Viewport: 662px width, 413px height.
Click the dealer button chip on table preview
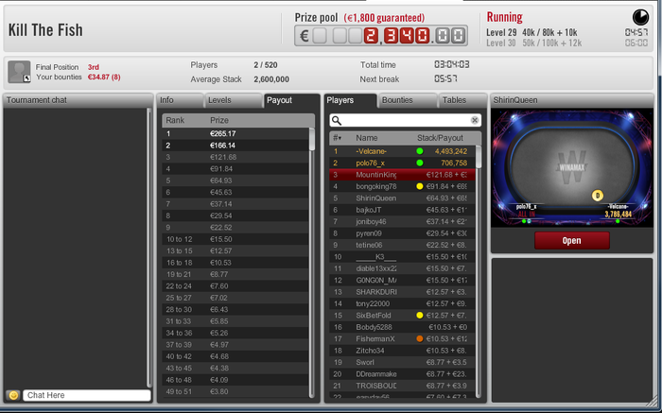(597, 196)
